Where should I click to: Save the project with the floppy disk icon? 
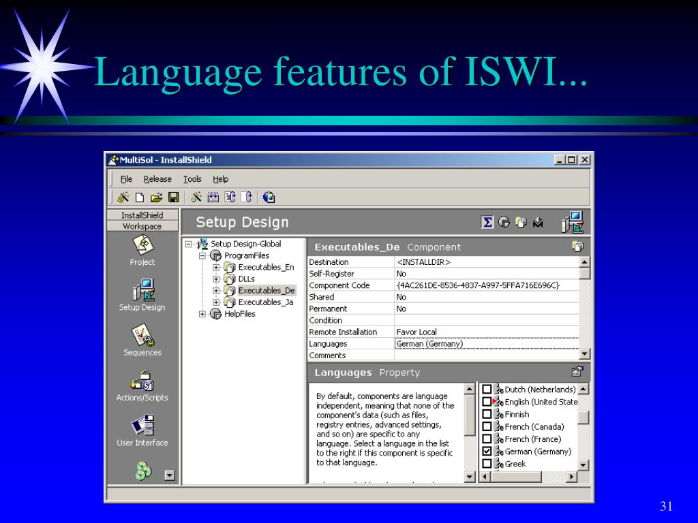tap(173, 197)
